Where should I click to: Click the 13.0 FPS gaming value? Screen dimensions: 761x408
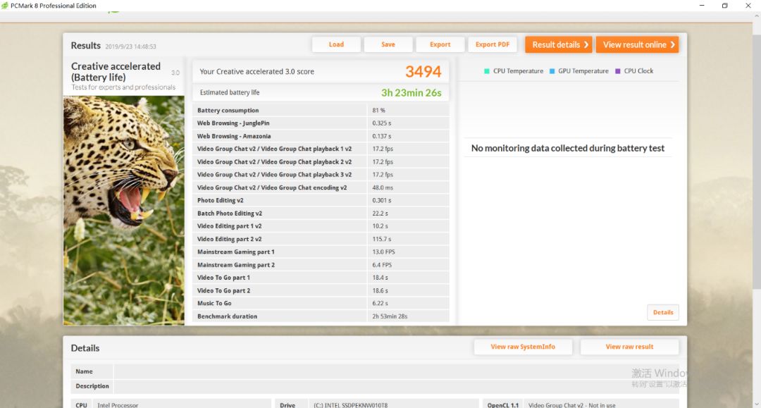pos(383,252)
